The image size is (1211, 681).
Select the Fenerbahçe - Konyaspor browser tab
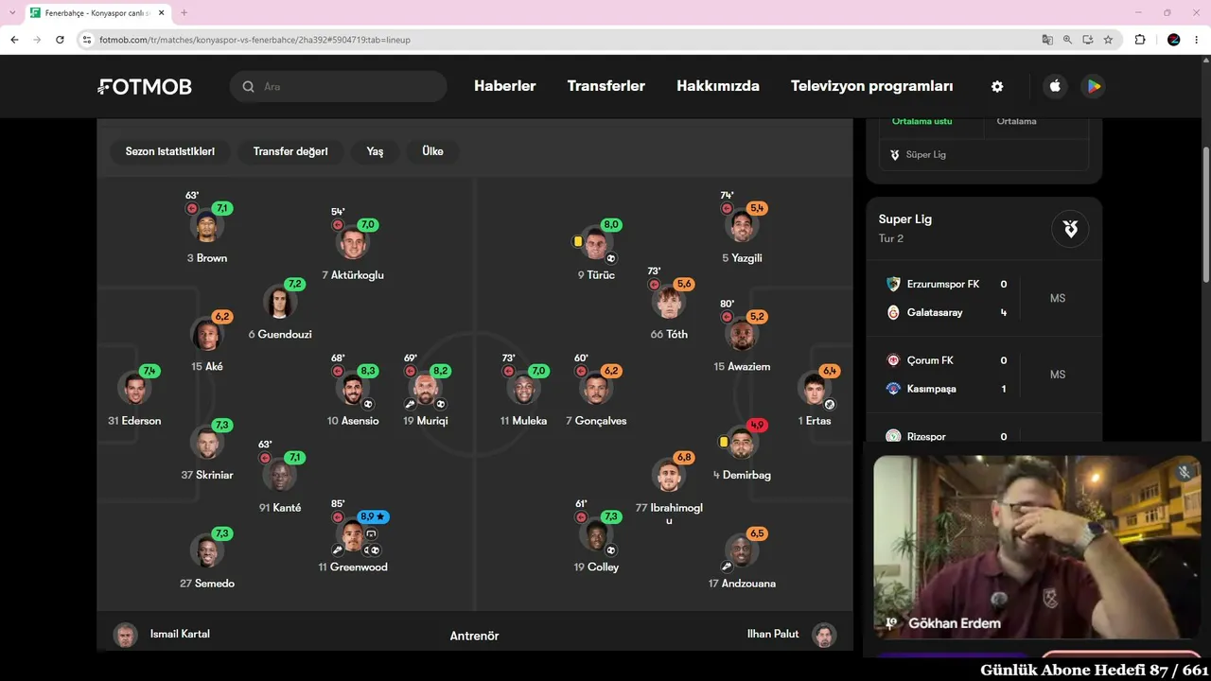point(97,13)
